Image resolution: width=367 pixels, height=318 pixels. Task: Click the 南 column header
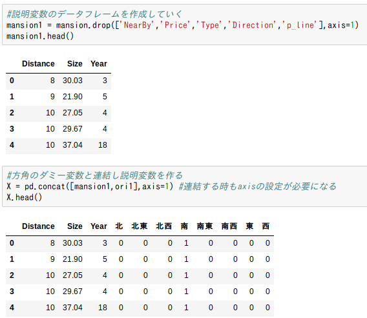click(x=184, y=226)
